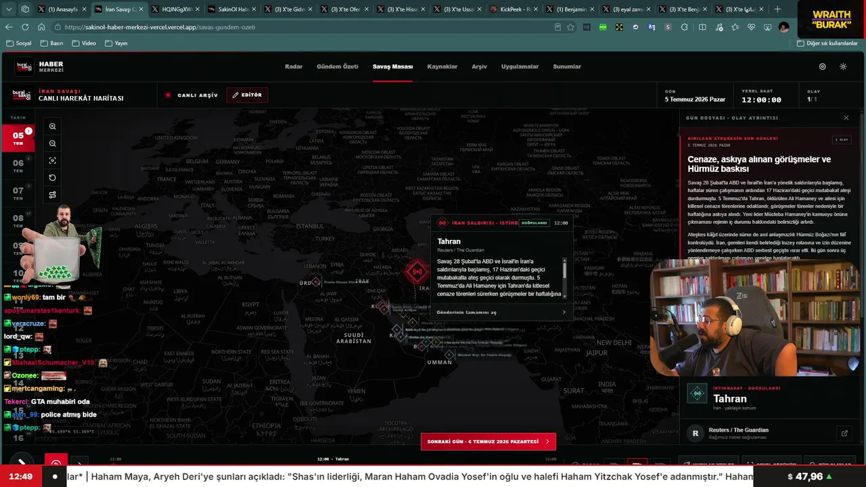Open the Gündem Özeti navigation tab
The height and width of the screenshot is (487, 866).
(338, 67)
